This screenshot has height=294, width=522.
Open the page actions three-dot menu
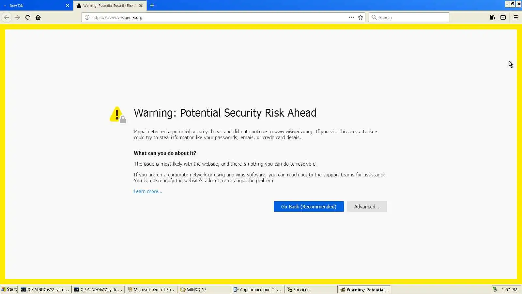(351, 17)
